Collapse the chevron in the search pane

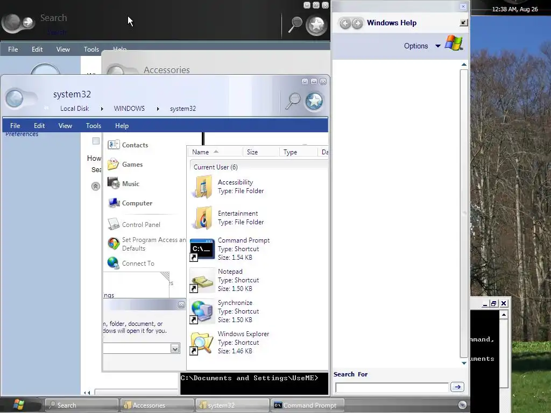(x=96, y=186)
